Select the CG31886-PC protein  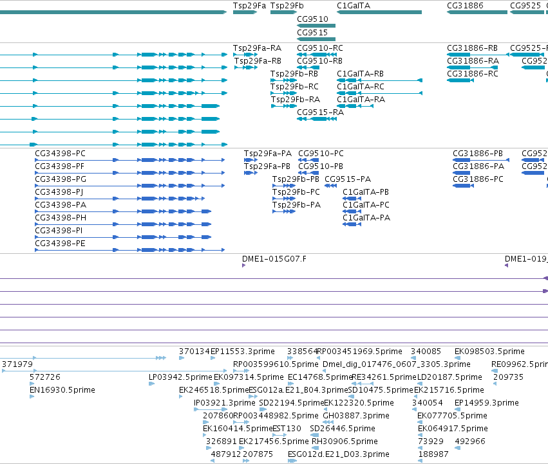(464, 186)
